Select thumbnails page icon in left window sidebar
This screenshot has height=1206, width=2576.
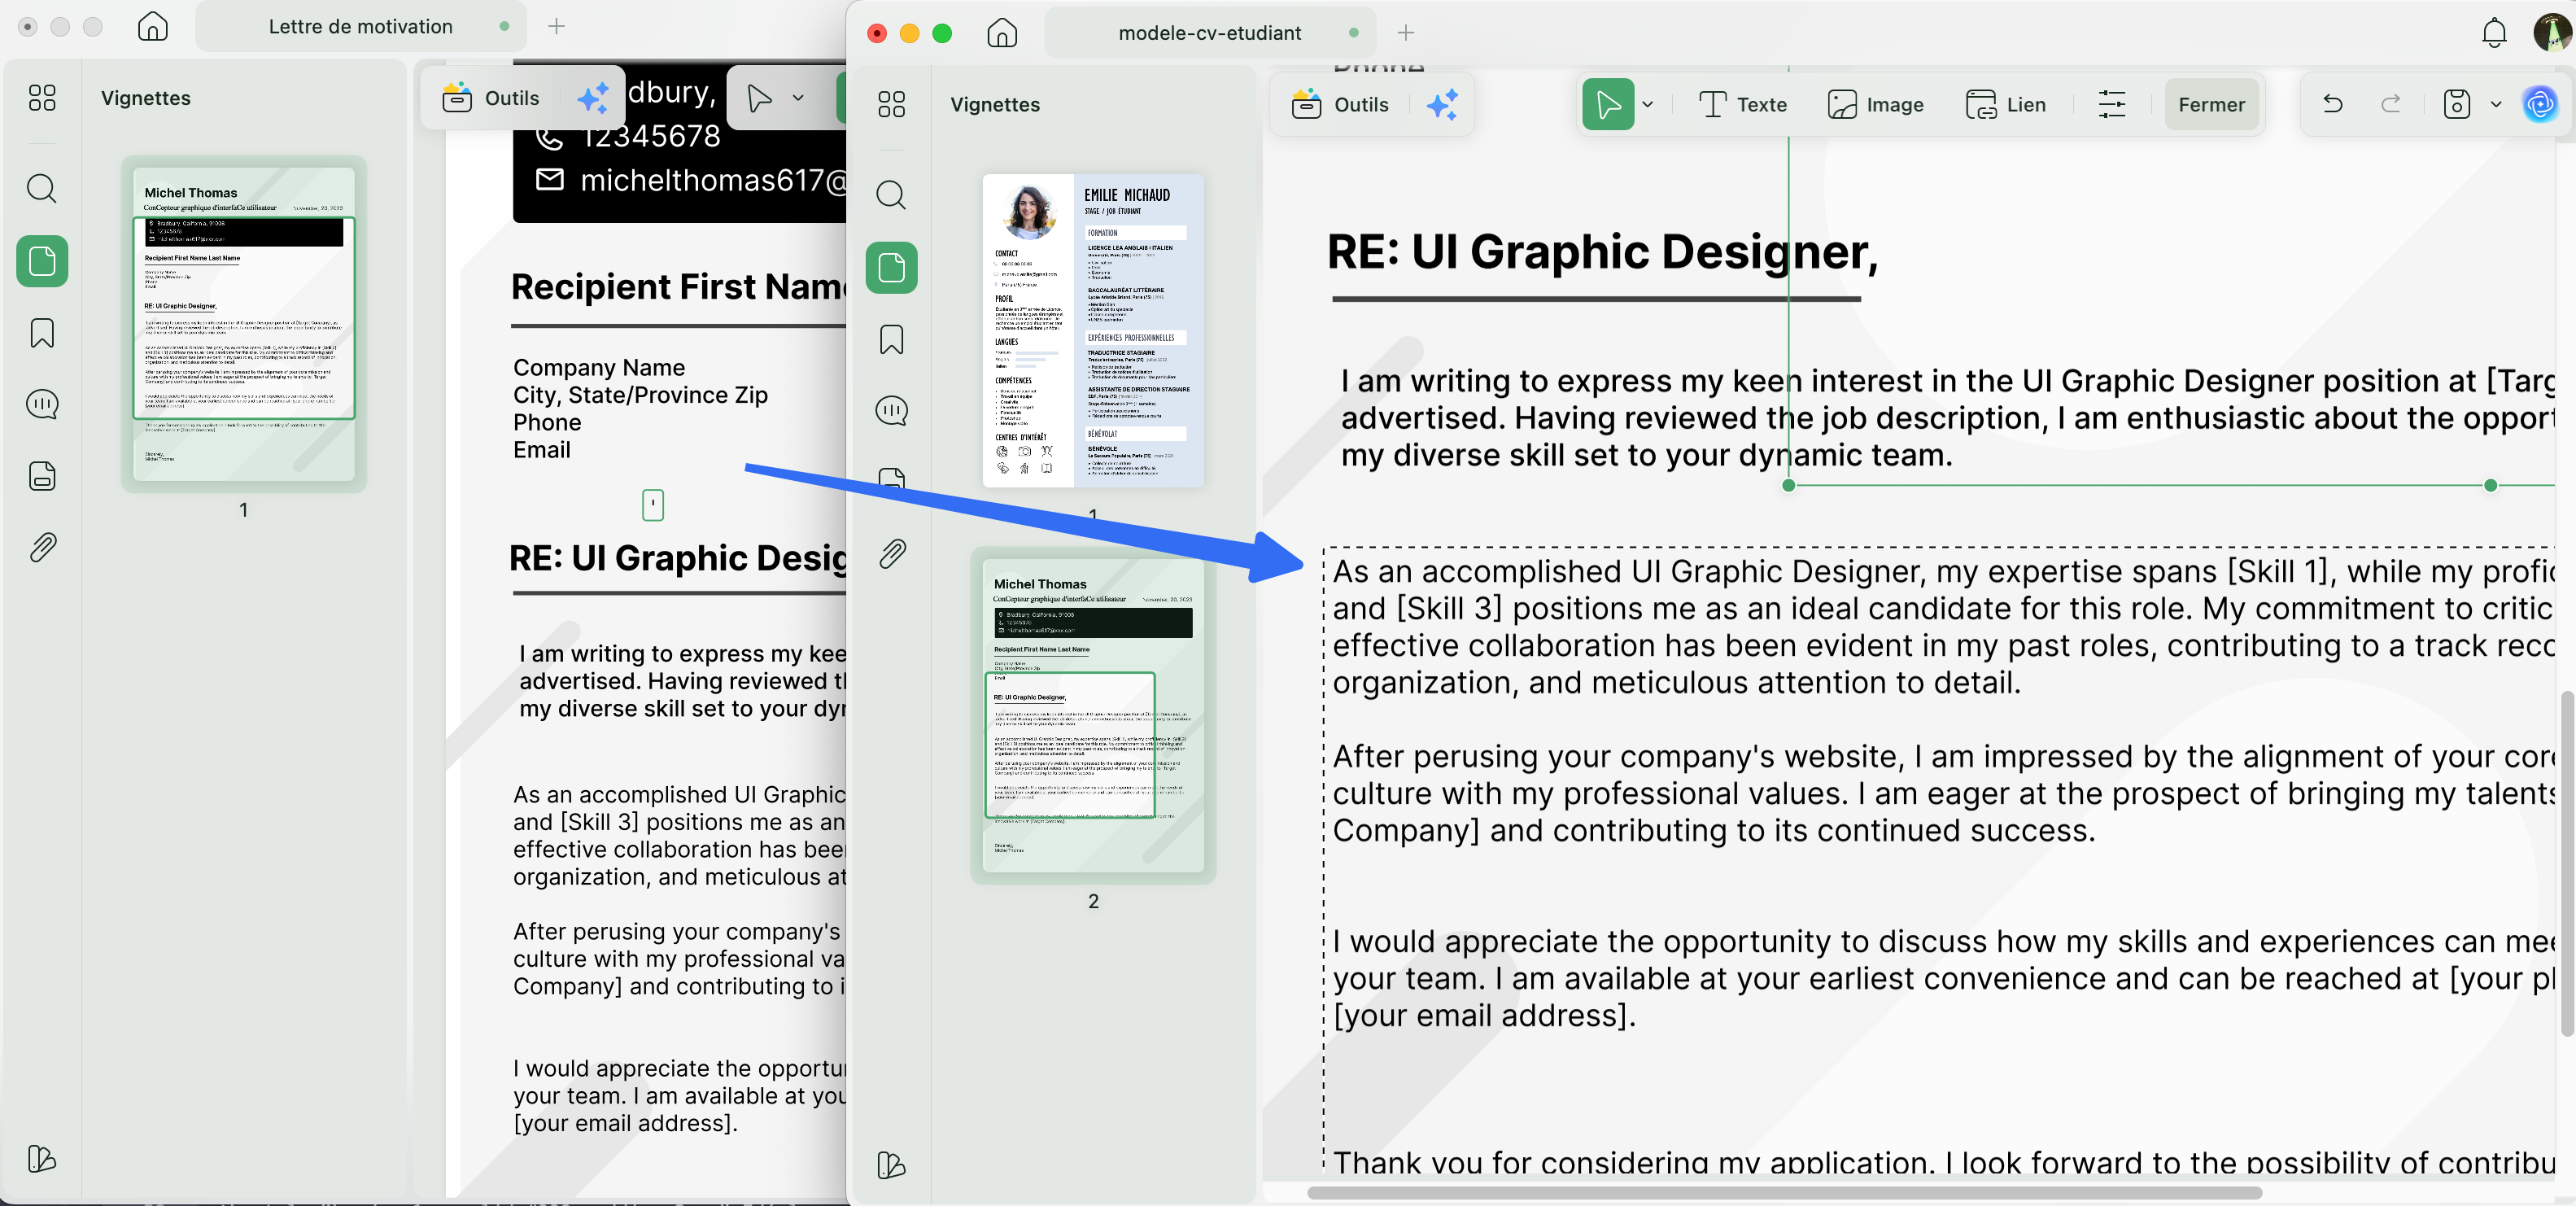pyautogui.click(x=42, y=261)
